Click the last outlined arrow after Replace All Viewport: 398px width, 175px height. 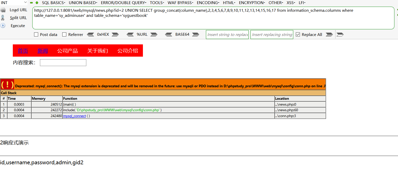point(340,34)
